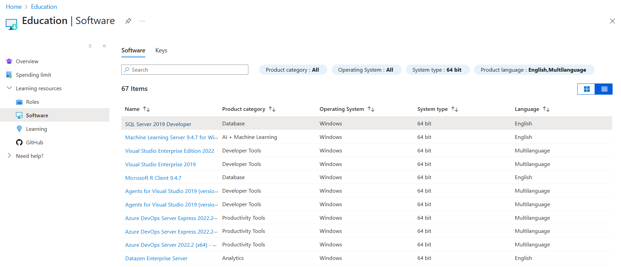Click the Education Software header icon

(x=12, y=24)
